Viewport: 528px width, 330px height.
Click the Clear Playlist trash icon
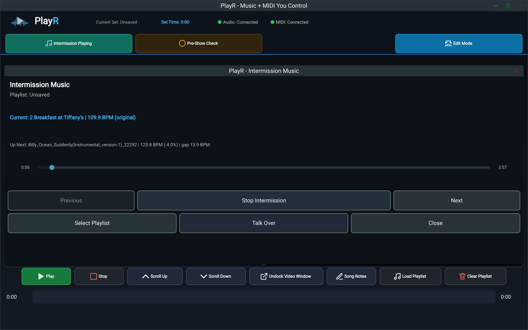[462, 276]
